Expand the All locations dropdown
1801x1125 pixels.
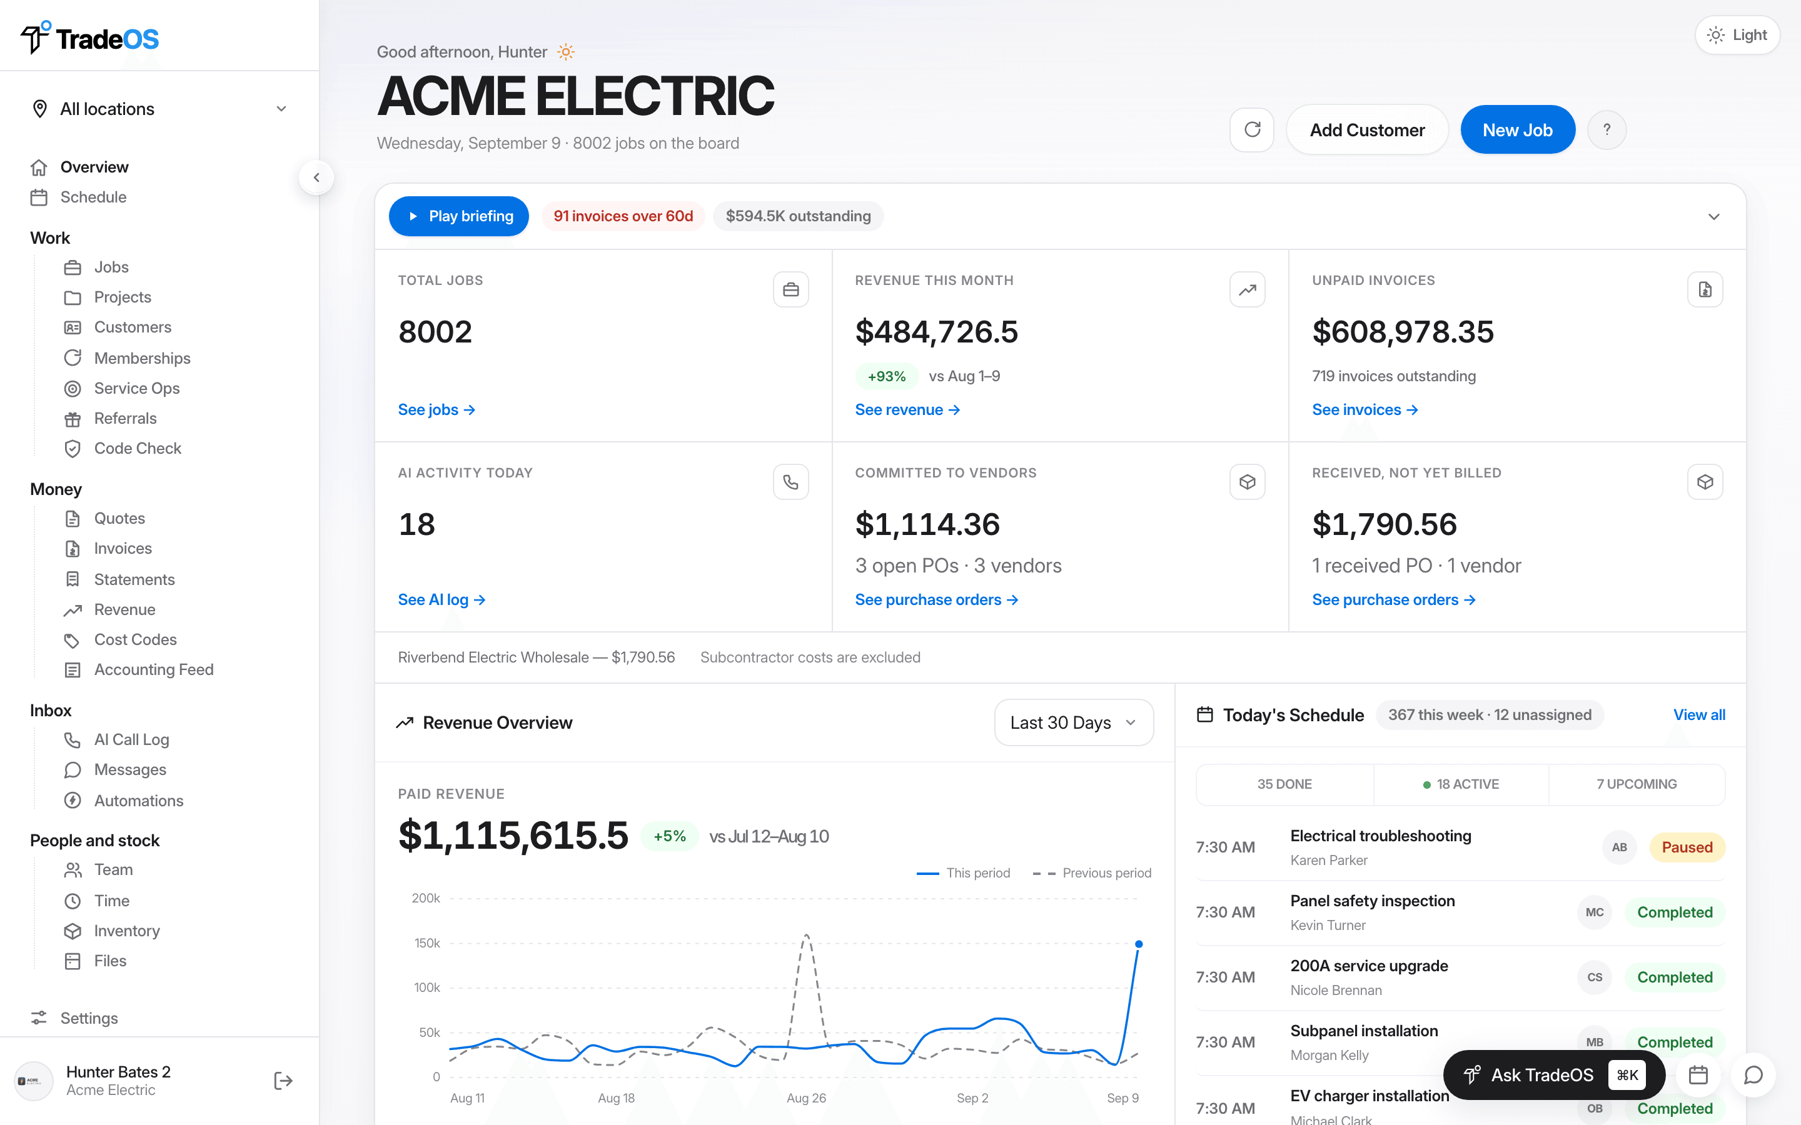click(x=159, y=109)
